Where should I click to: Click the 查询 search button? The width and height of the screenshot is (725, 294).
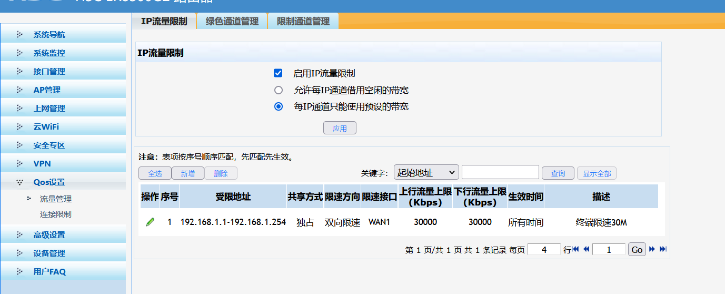558,173
